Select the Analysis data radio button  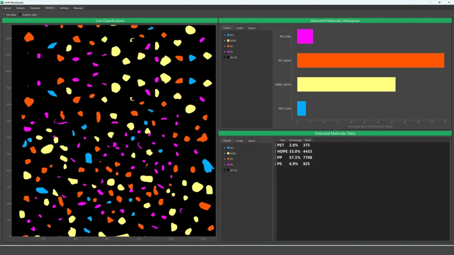coord(20,15)
